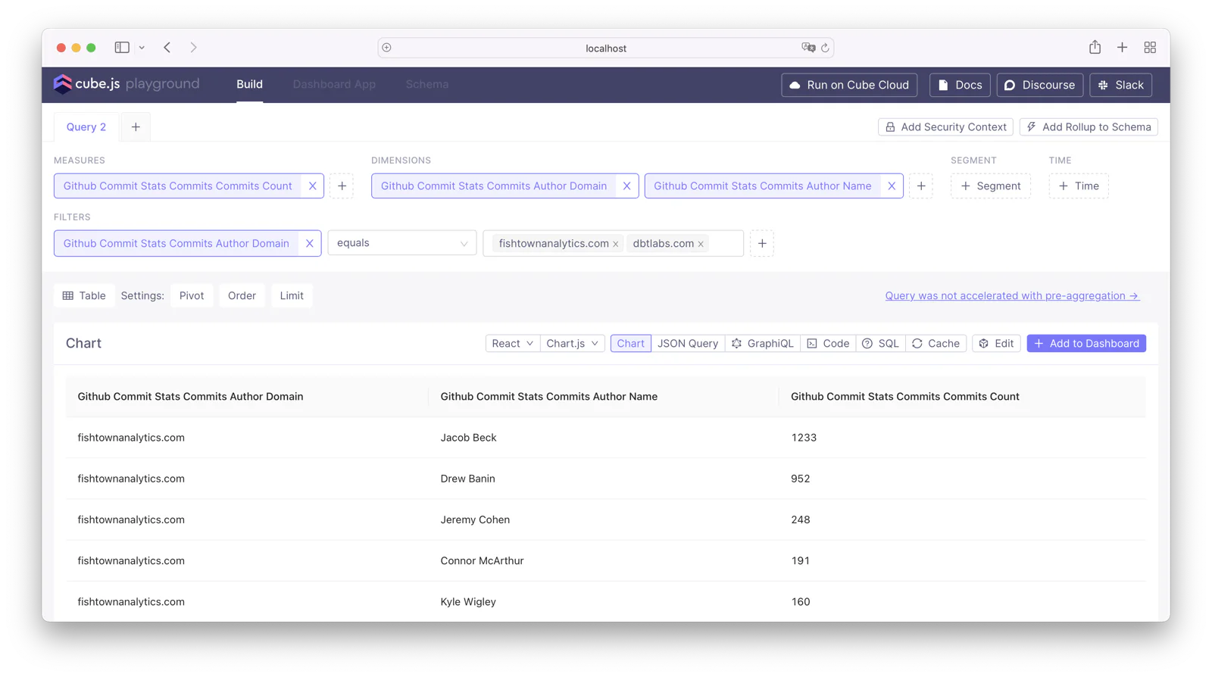Screen dimensions: 1212x677
Task: Open Limit settings
Action: (292, 296)
